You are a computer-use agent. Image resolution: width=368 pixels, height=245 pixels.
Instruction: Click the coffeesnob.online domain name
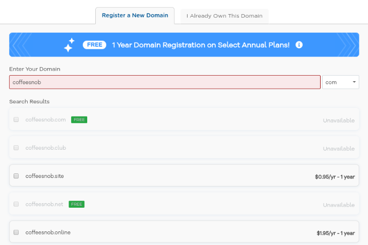(x=48, y=232)
